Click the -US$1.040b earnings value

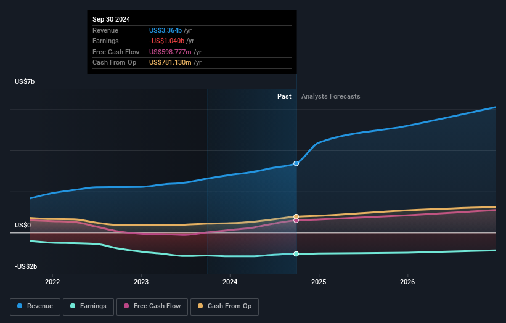[x=166, y=41]
